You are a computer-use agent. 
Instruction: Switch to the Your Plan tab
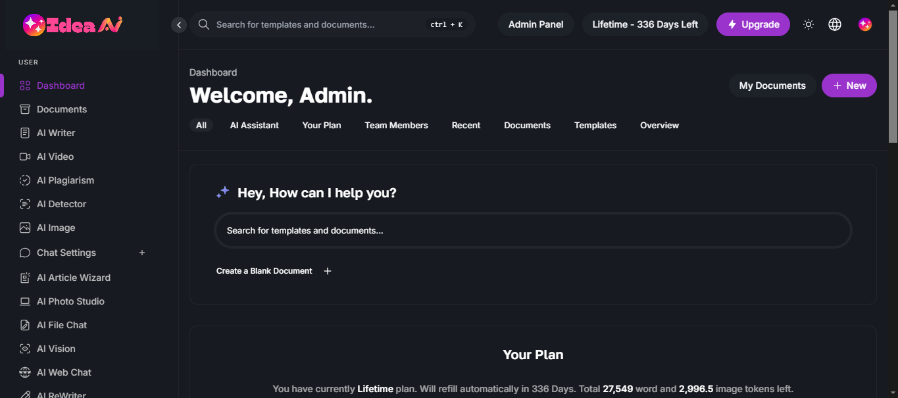[322, 125]
